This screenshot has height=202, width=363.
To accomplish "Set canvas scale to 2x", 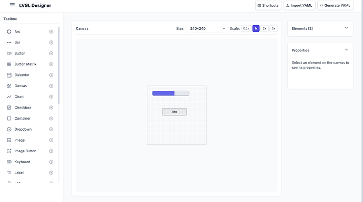I will [265, 29].
